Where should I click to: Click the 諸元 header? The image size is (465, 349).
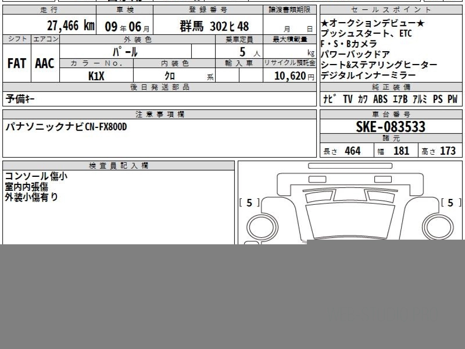point(391,138)
